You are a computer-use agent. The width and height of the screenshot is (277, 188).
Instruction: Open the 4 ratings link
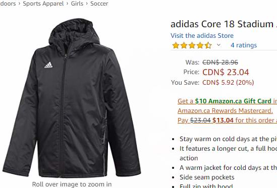[x=244, y=45]
